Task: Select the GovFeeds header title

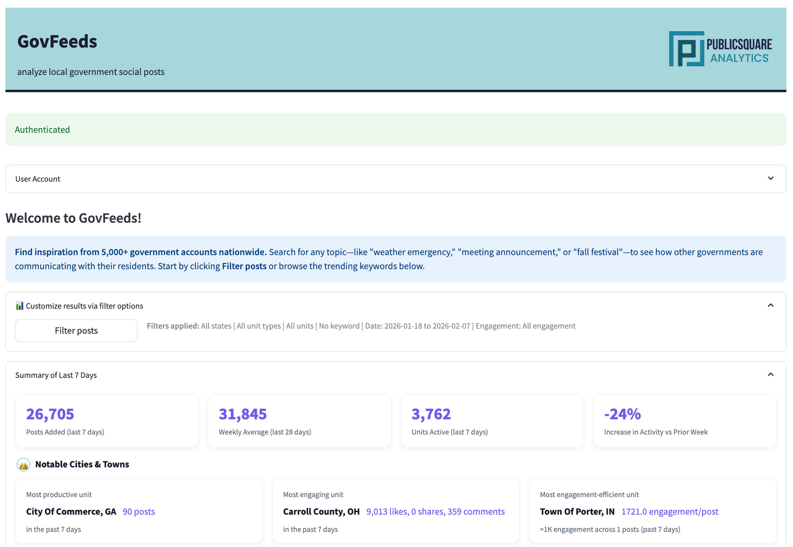Action: [x=57, y=42]
